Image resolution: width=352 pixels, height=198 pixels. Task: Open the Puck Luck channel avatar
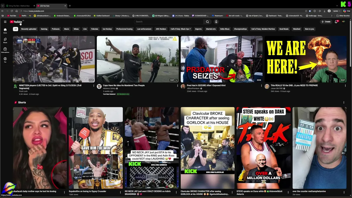(15, 86)
